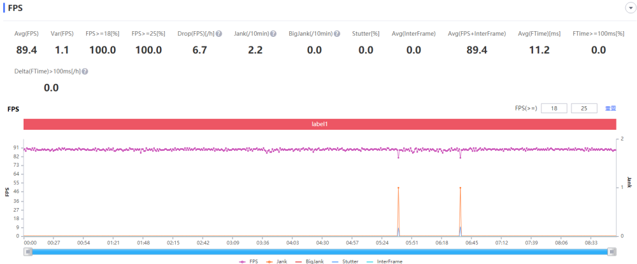Click the Jank(/10min) value 2.2
Screen dimensions: 637x264
[255, 50]
